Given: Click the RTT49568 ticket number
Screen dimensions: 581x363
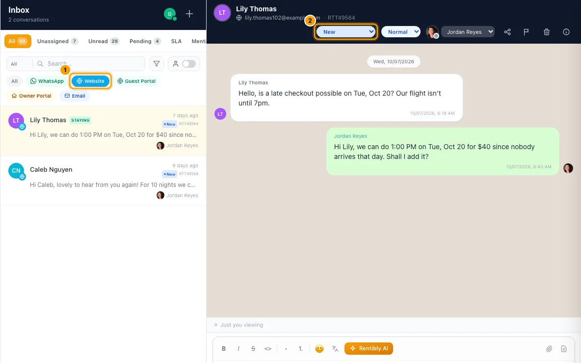Looking at the screenshot, I should click(188, 174).
